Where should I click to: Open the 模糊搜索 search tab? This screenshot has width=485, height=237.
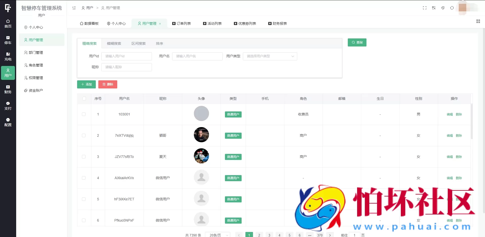(x=114, y=43)
